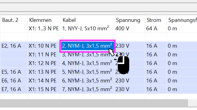
Task: Click the Baut. 2 column header
Action: [x=14, y=20]
